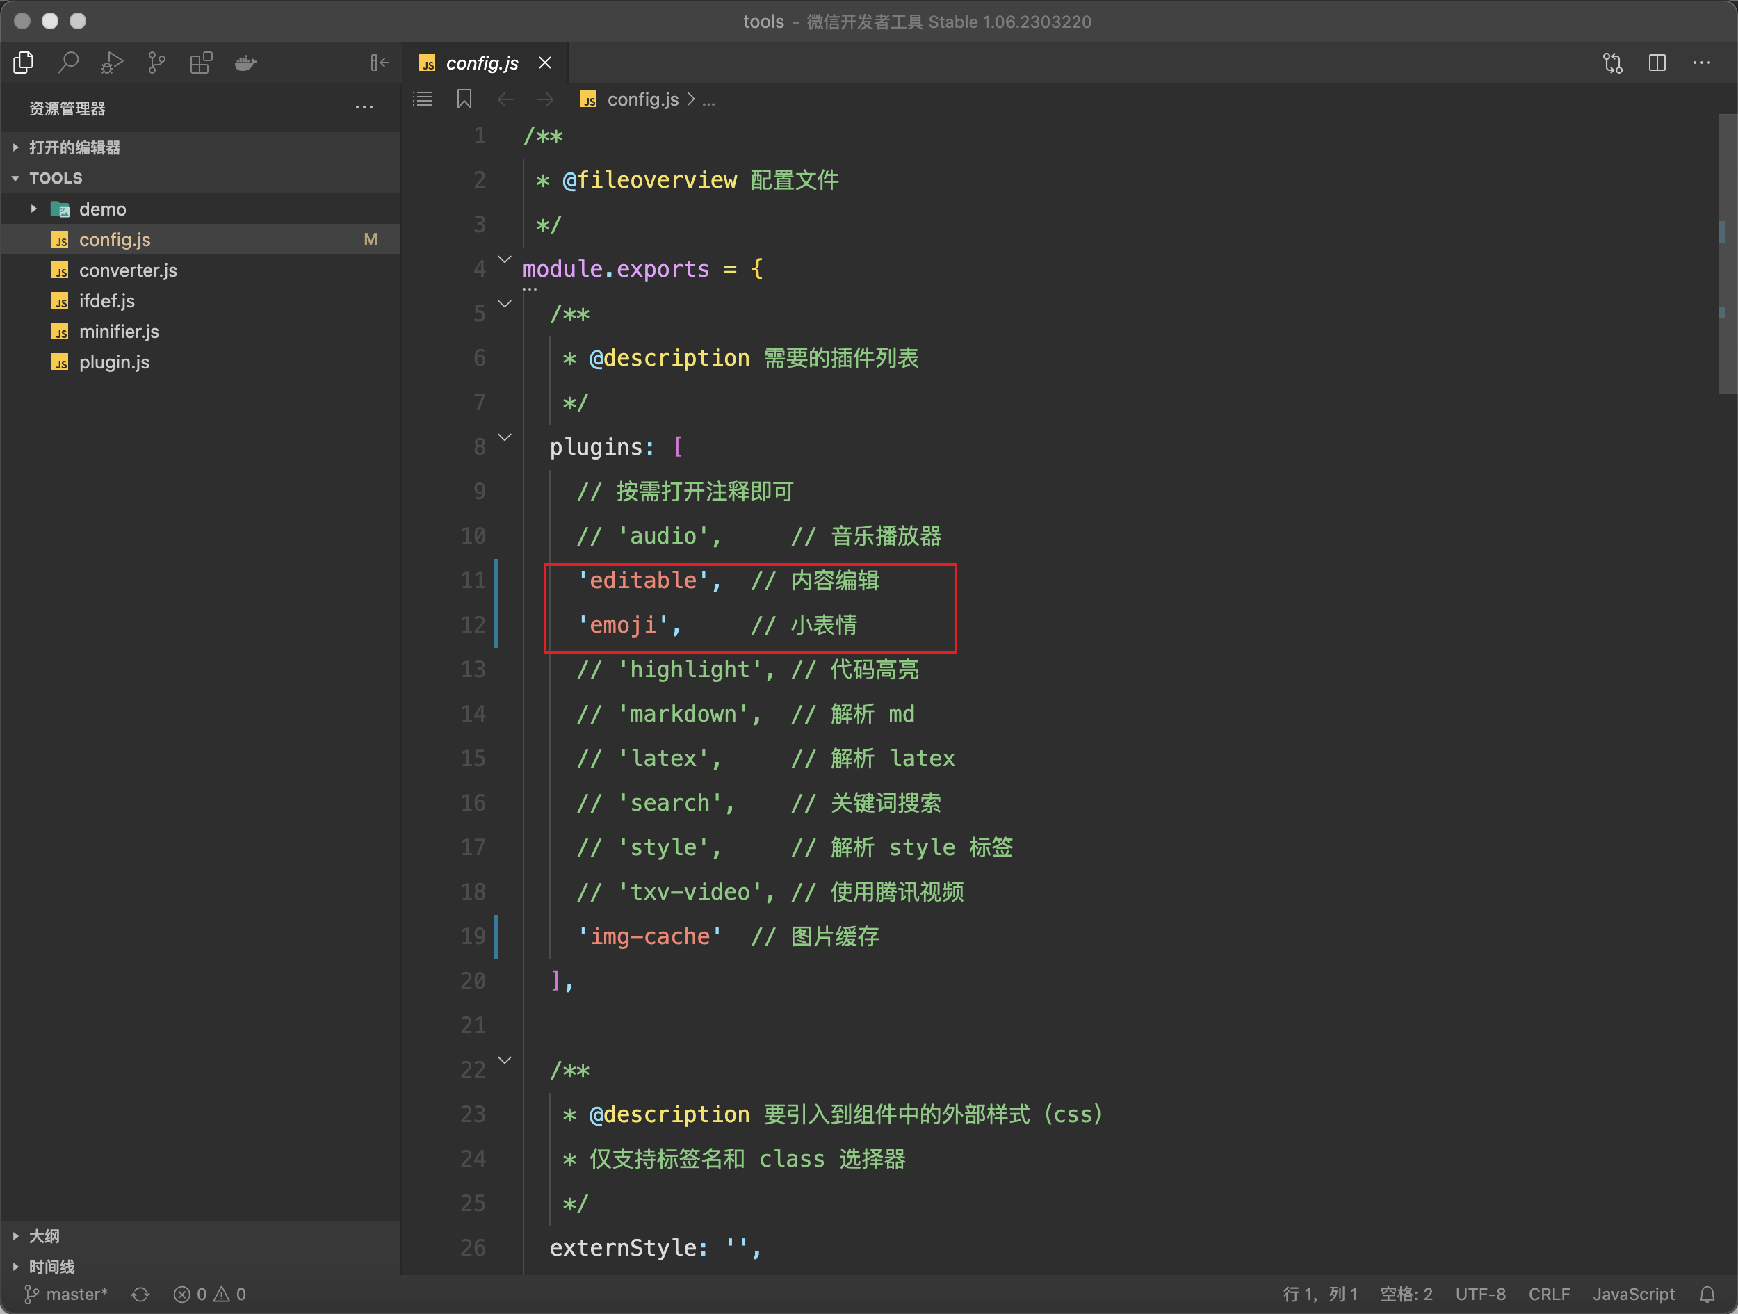Click @fileoverview text on line 2
The height and width of the screenshot is (1314, 1738).
point(650,181)
